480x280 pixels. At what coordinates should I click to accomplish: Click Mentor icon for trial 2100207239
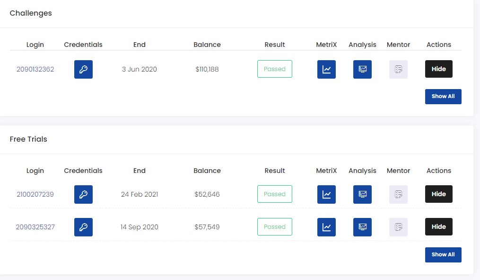tap(398, 194)
